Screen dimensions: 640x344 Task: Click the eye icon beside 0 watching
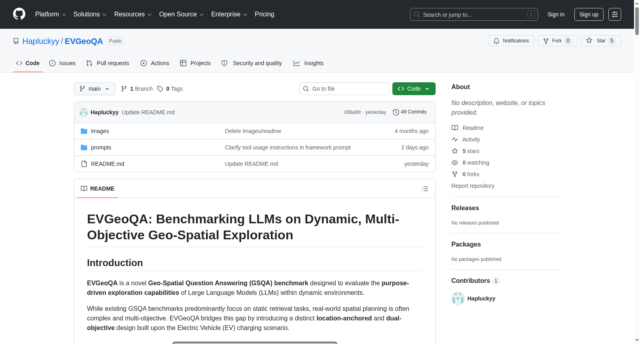click(455, 163)
